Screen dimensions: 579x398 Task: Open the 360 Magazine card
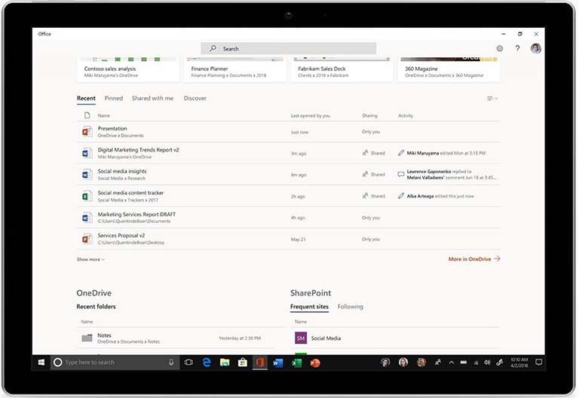click(x=449, y=69)
